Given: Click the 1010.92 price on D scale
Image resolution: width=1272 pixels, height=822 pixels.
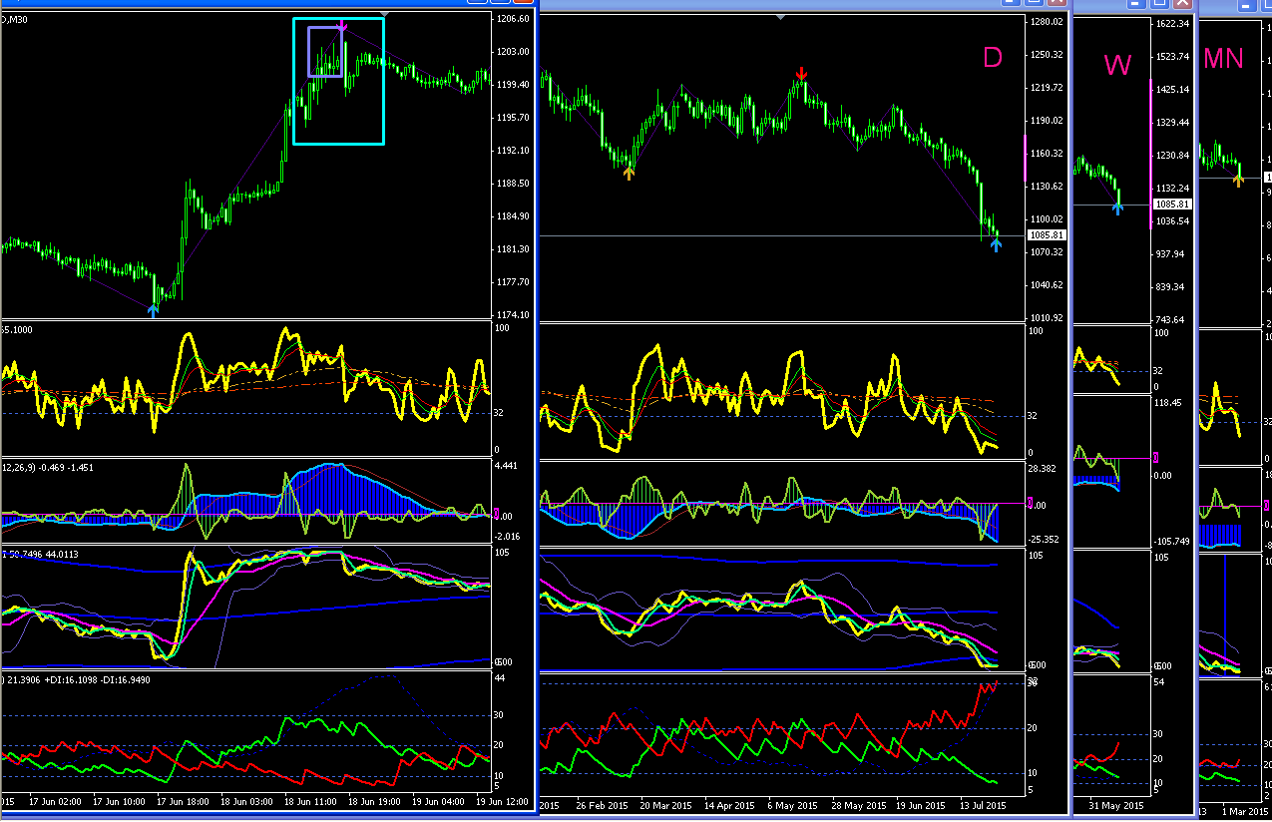Looking at the screenshot, I should (x=1046, y=318).
